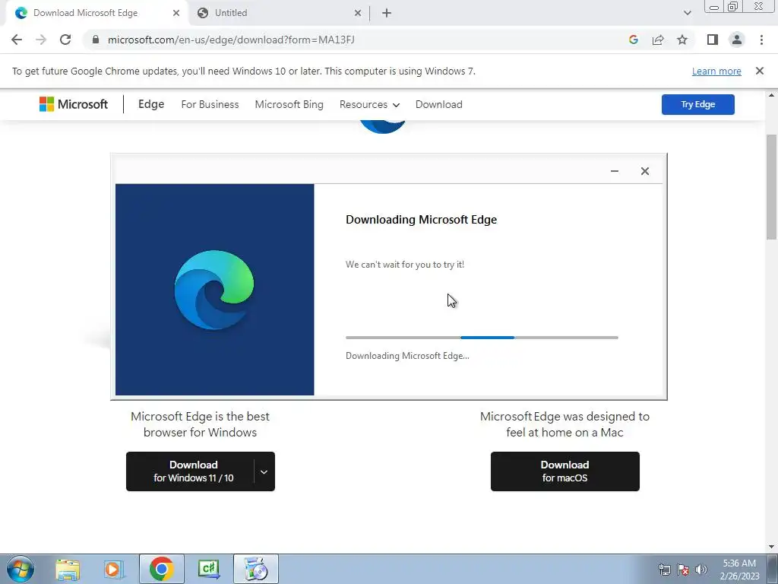
Task: Open the network tray icon
Action: [x=664, y=570]
